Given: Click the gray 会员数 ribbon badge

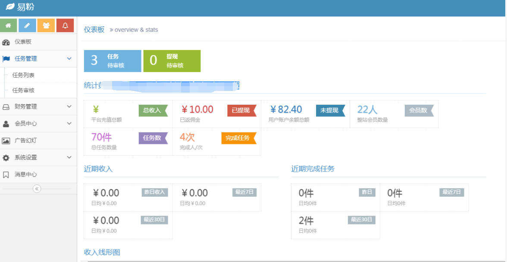Looking at the screenshot, I should [x=419, y=110].
